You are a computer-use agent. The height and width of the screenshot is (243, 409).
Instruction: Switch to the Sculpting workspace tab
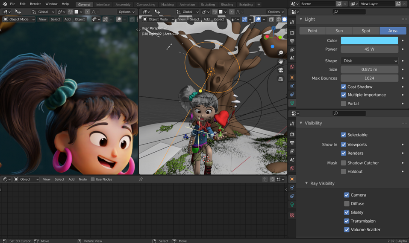[208, 4]
